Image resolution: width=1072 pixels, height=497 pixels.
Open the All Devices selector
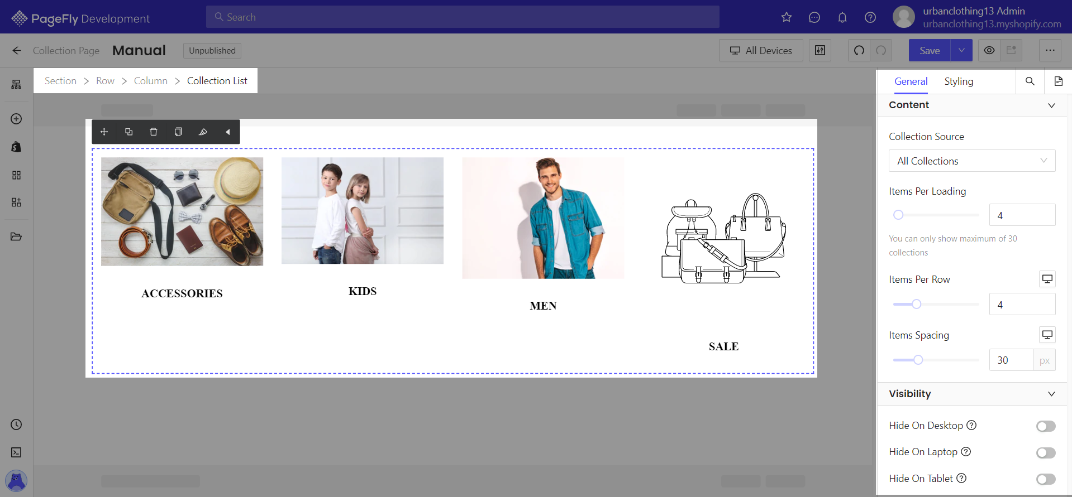(761, 50)
